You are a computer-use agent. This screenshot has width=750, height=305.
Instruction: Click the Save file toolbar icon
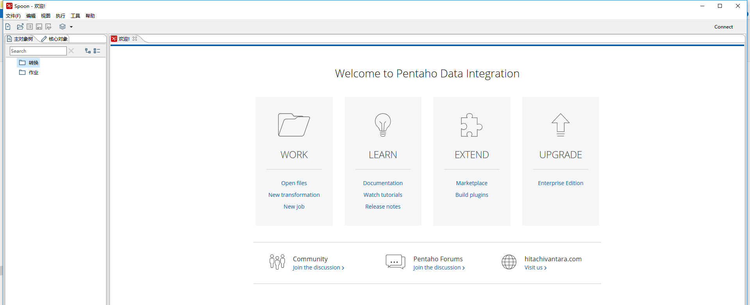tap(39, 27)
